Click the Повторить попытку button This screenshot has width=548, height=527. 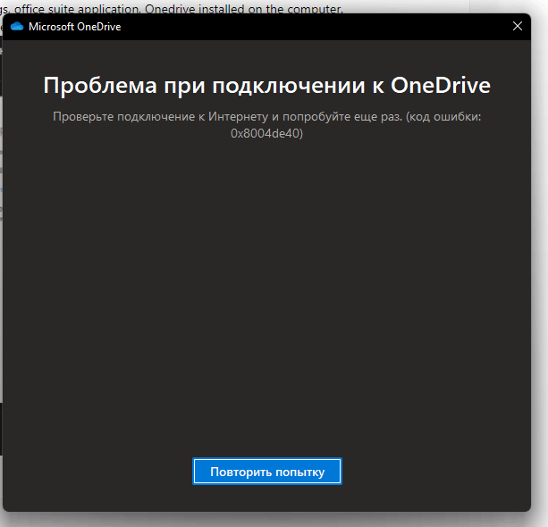(267, 472)
